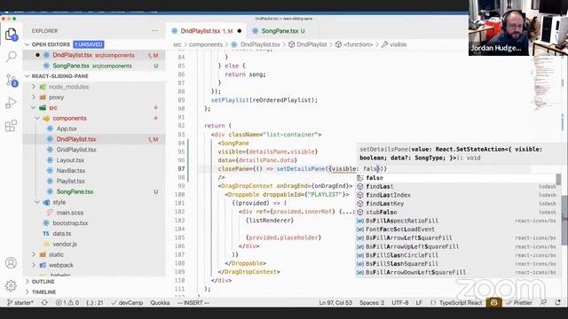The width and height of the screenshot is (568, 319).
Task: Collapse the style folder
Action: [37, 202]
